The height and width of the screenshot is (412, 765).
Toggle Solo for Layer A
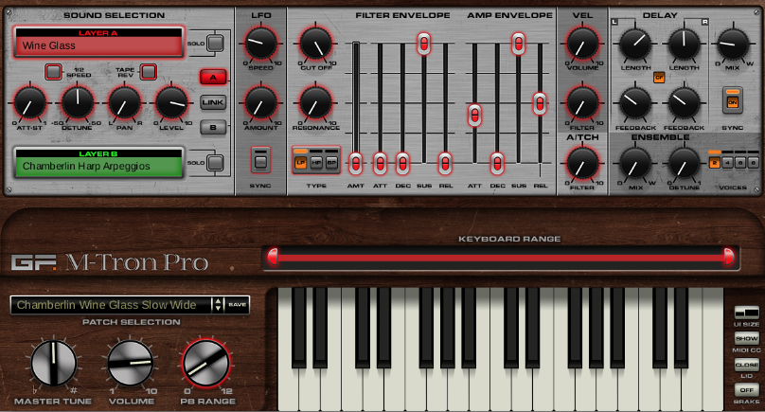(215, 43)
